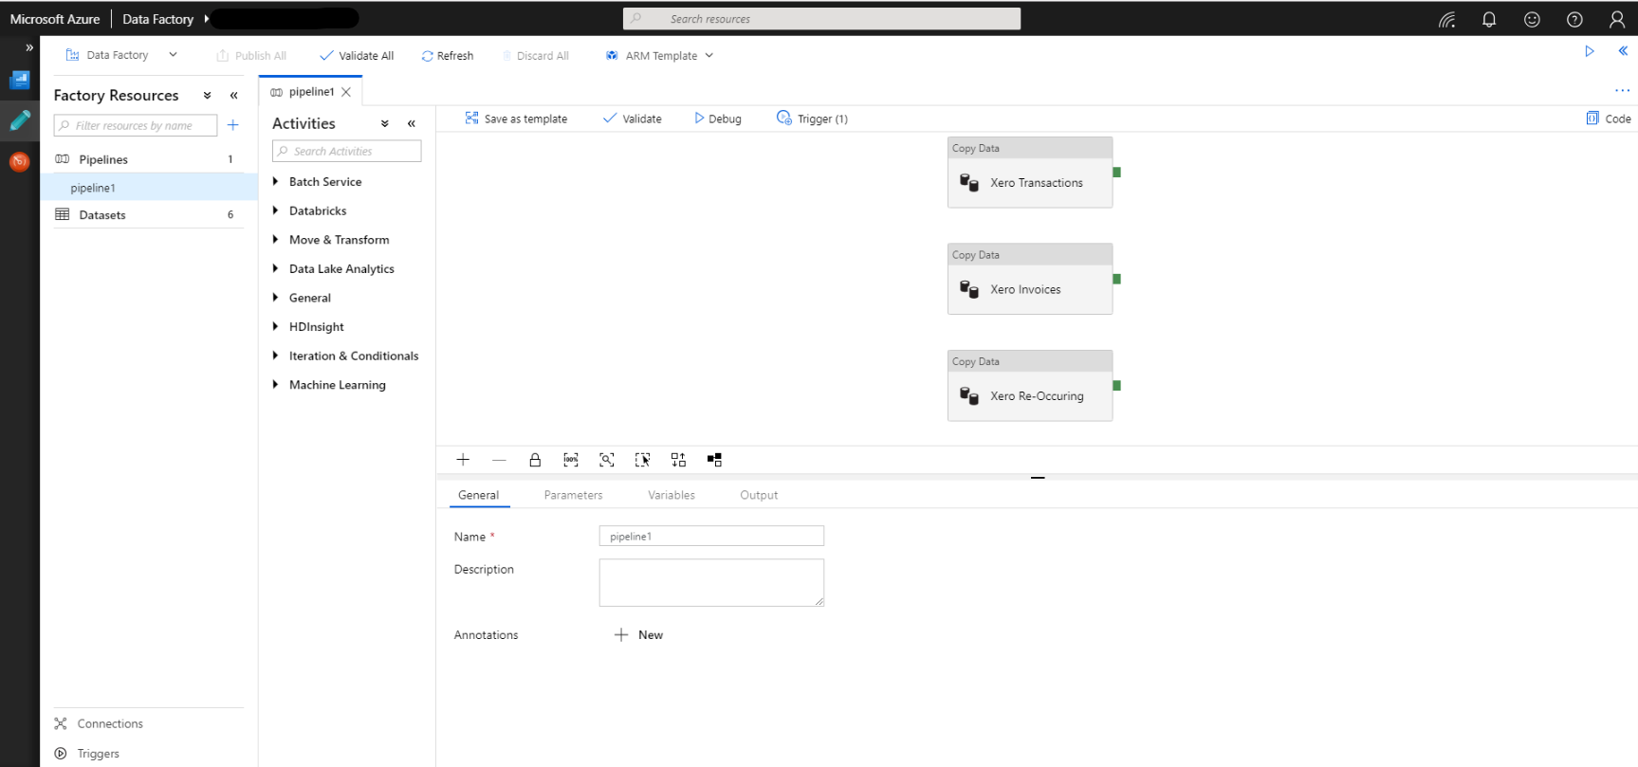Screen dimensions: 1638x767
Task: Open the Monitor icon in left sidebar
Action: (x=20, y=161)
